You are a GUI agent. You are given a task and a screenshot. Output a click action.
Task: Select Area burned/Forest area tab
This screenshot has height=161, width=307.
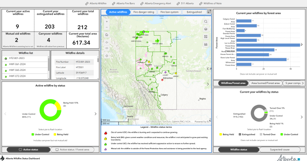pyautogui.click(x=265, y=83)
